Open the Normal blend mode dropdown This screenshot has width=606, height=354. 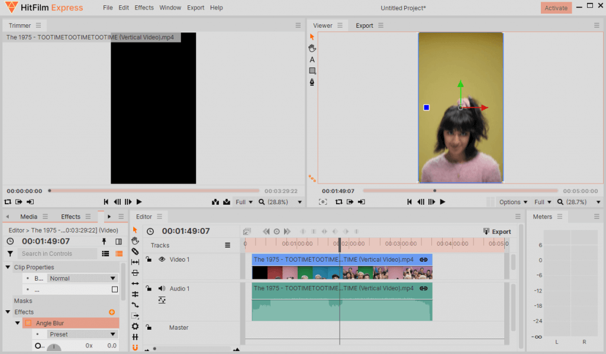click(x=82, y=278)
